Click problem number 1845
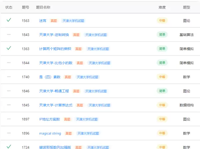 26,105
